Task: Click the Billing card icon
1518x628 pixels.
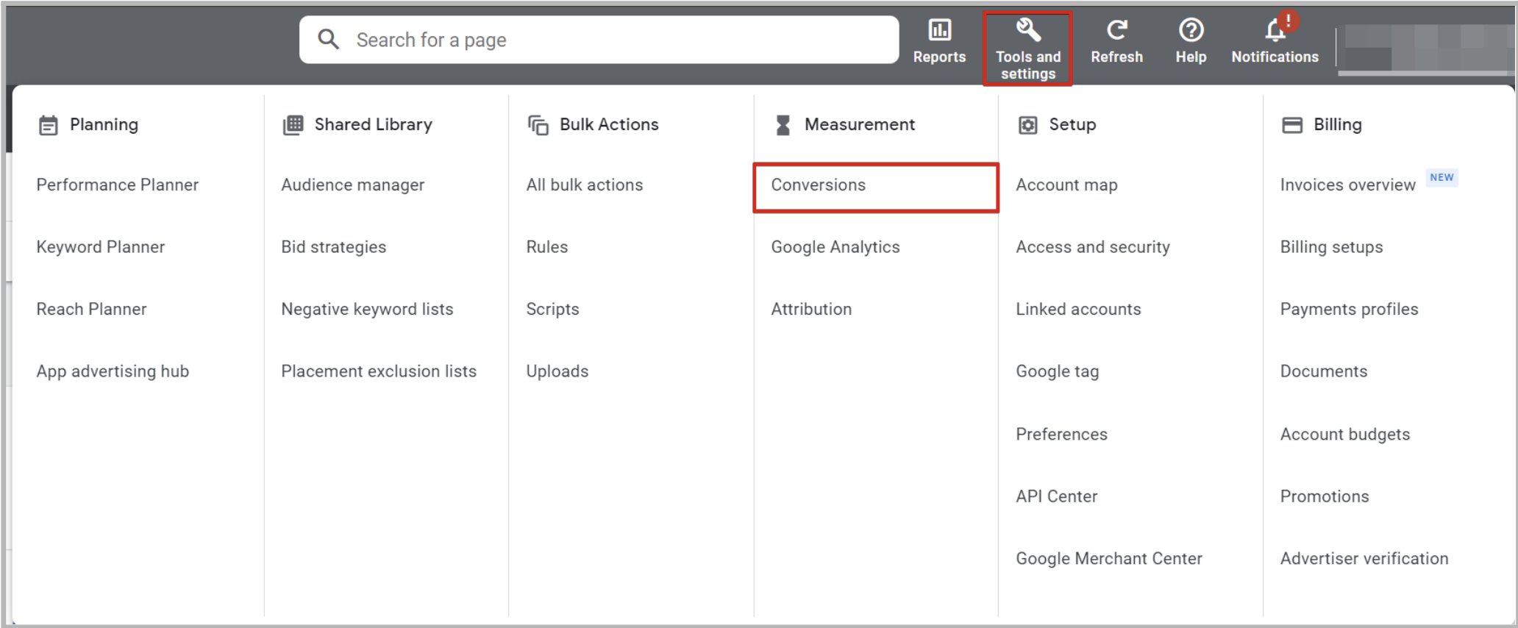Action: tap(1291, 125)
